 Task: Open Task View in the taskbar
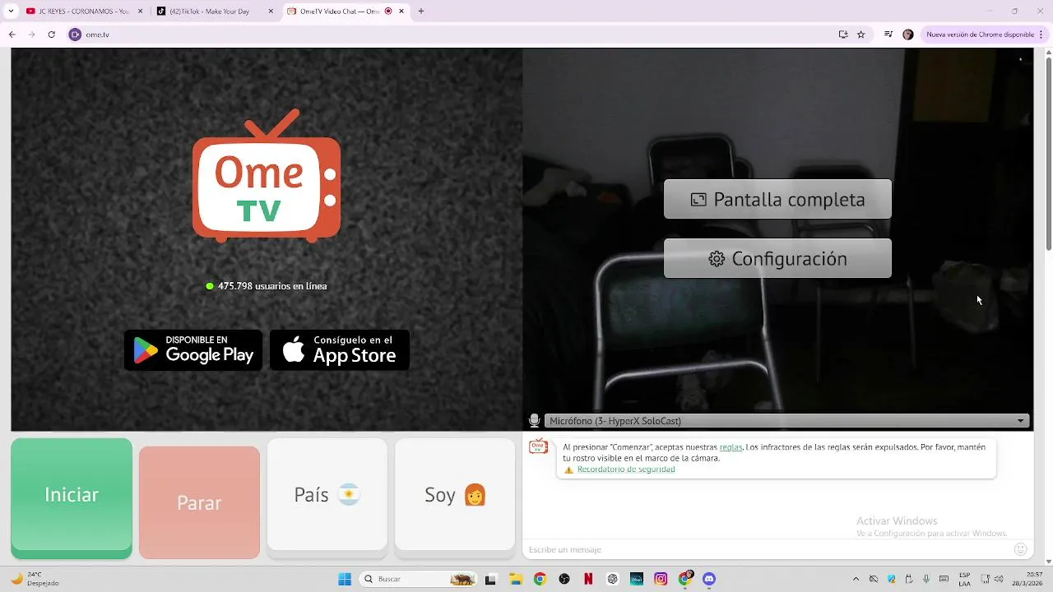(491, 579)
